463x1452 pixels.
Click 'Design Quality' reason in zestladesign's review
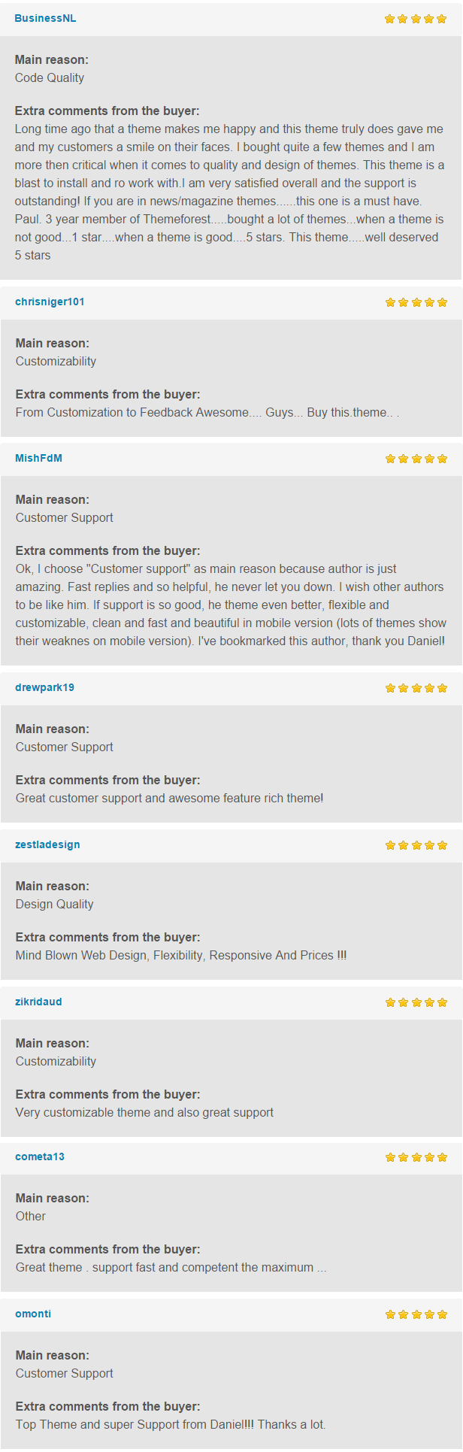[x=55, y=904]
